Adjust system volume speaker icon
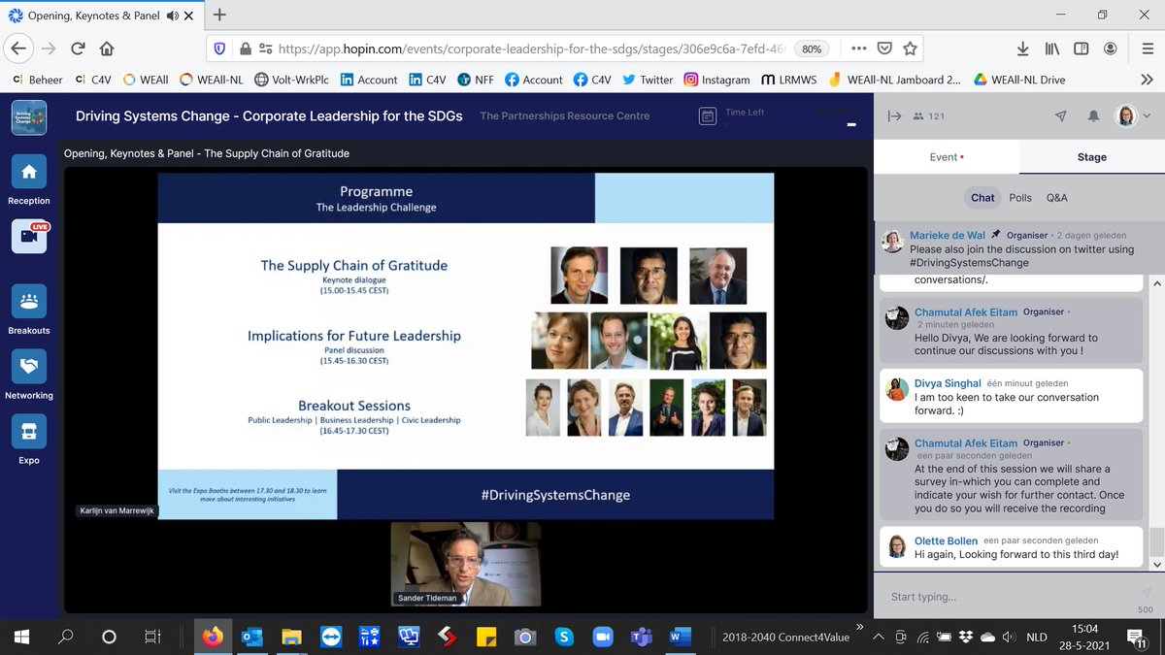 (x=1010, y=638)
